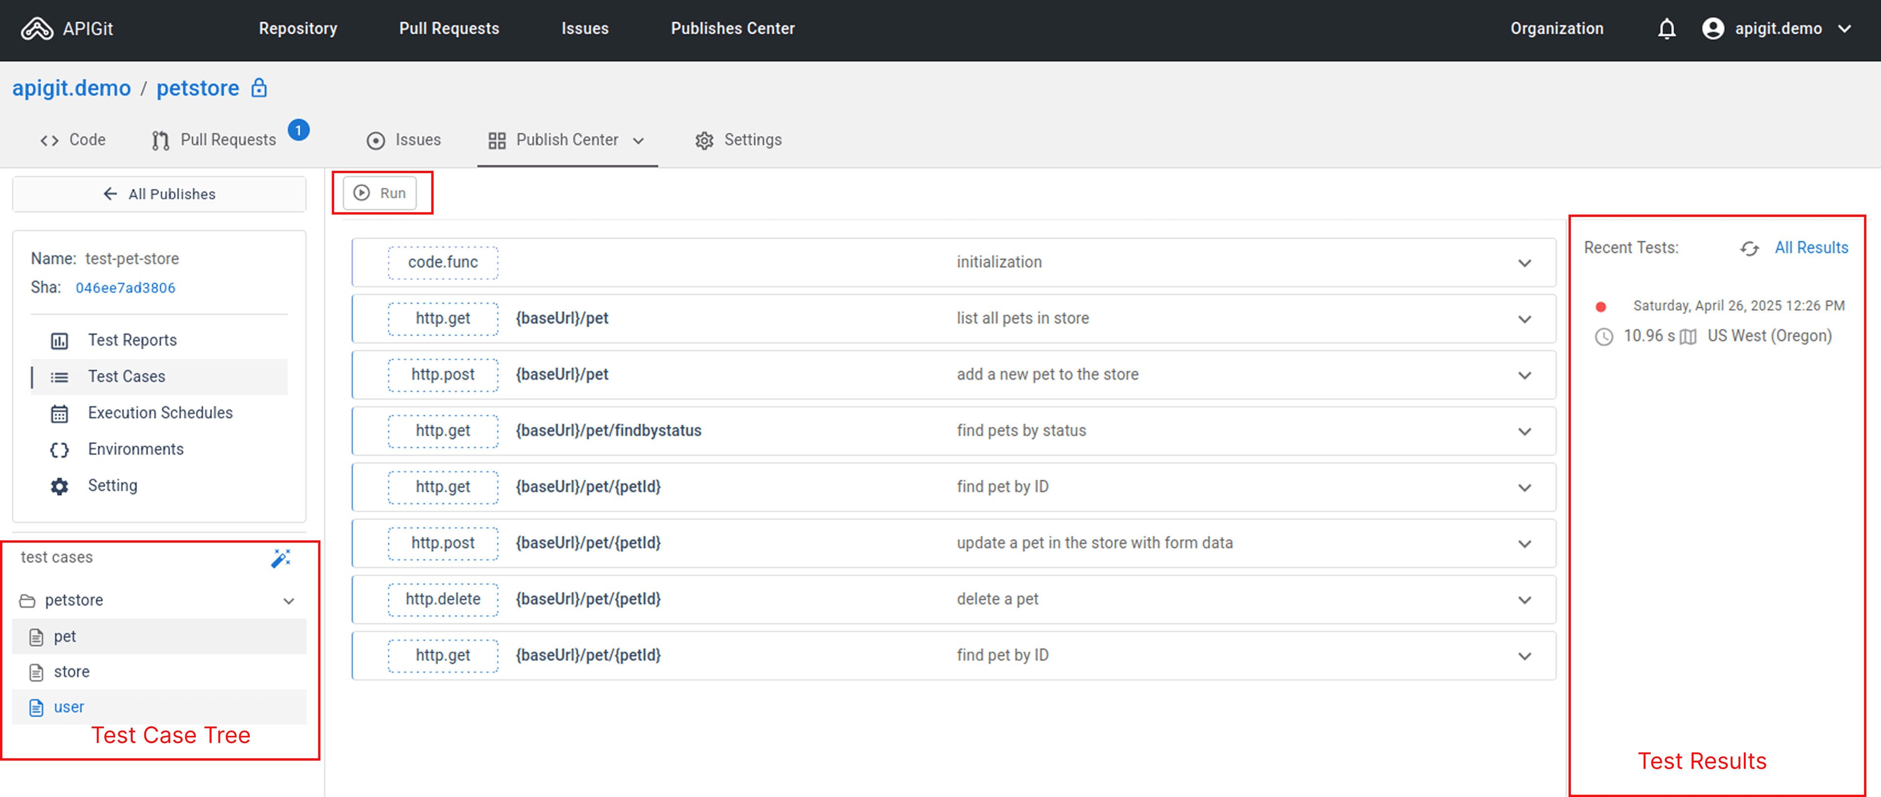Click the red failed status dot
The width and height of the screenshot is (1881, 797).
1601,307
